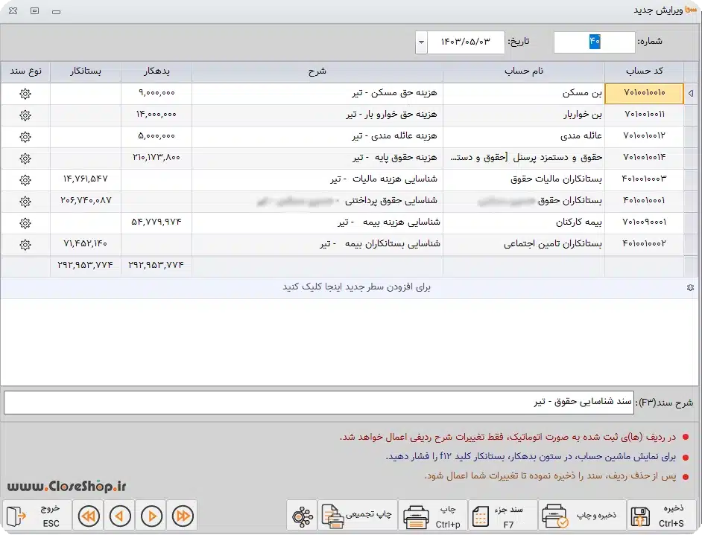Screen dimensions: 702x535
Task: Open gear icon in بستانکاران مالیات حقوق row
Action: pyautogui.click(x=25, y=179)
